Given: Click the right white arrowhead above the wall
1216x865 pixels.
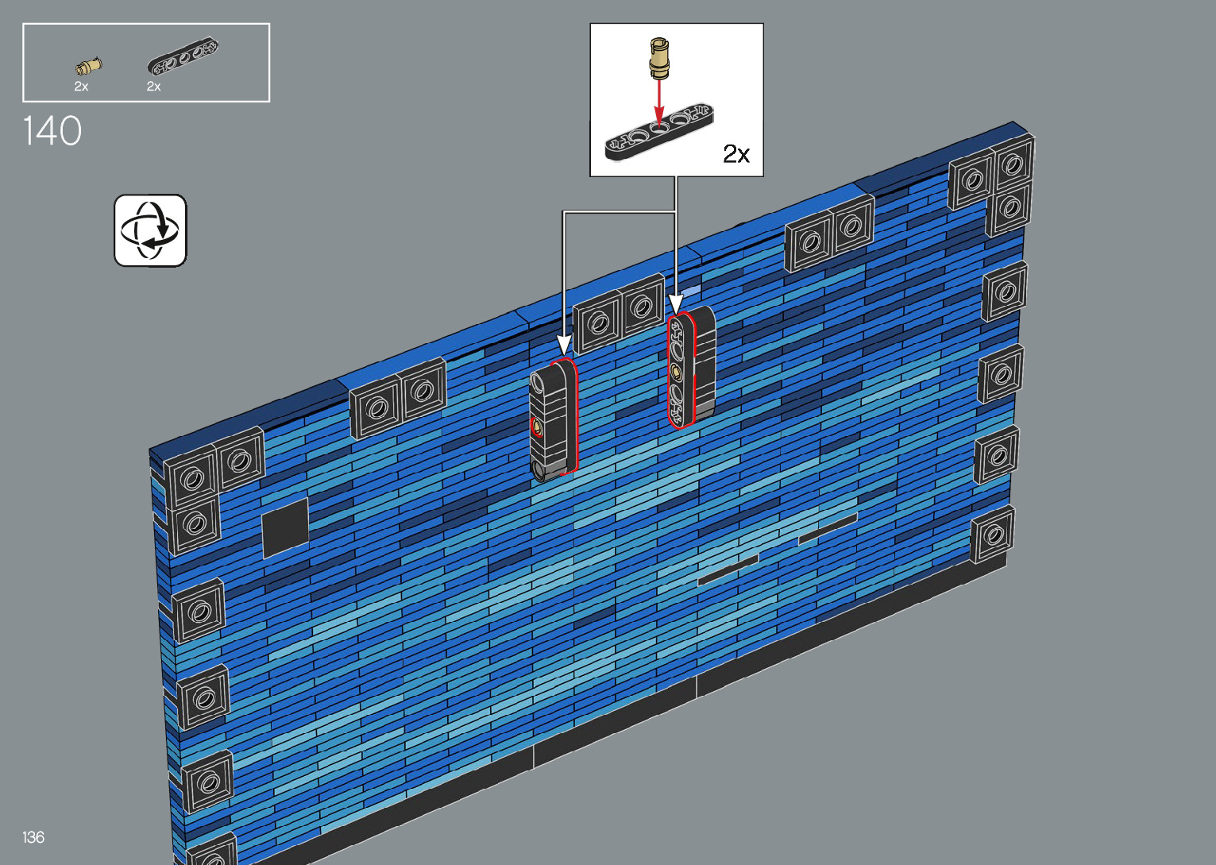Looking at the screenshot, I should click(676, 304).
